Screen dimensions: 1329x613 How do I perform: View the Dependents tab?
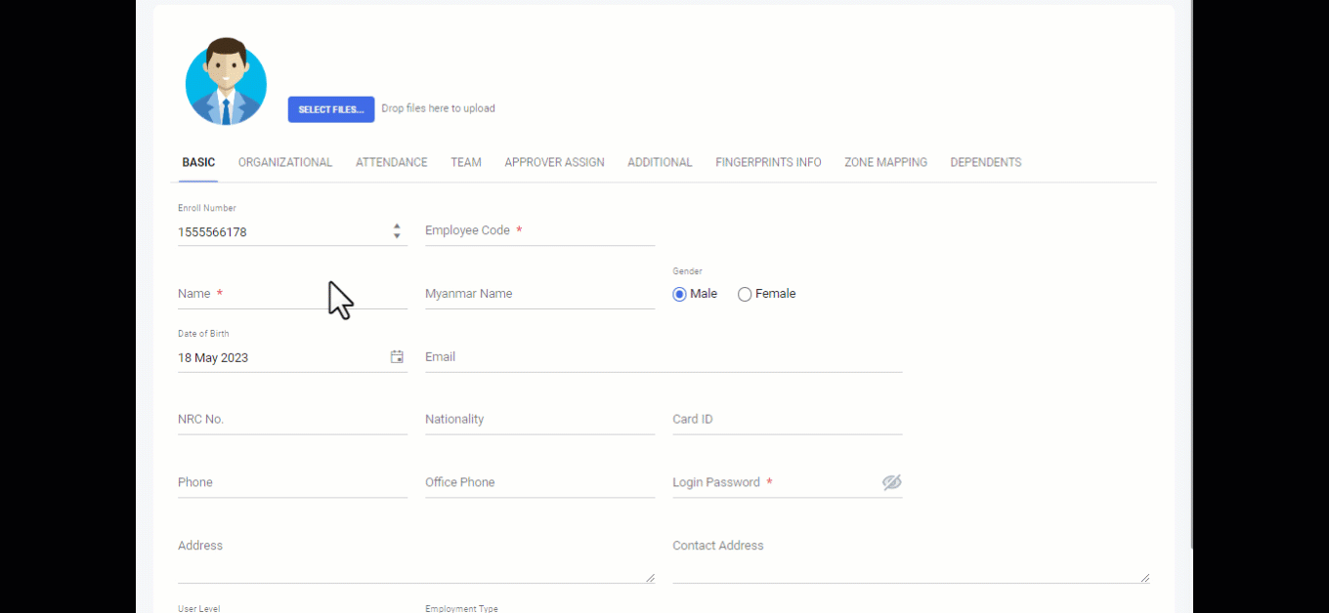coord(985,162)
